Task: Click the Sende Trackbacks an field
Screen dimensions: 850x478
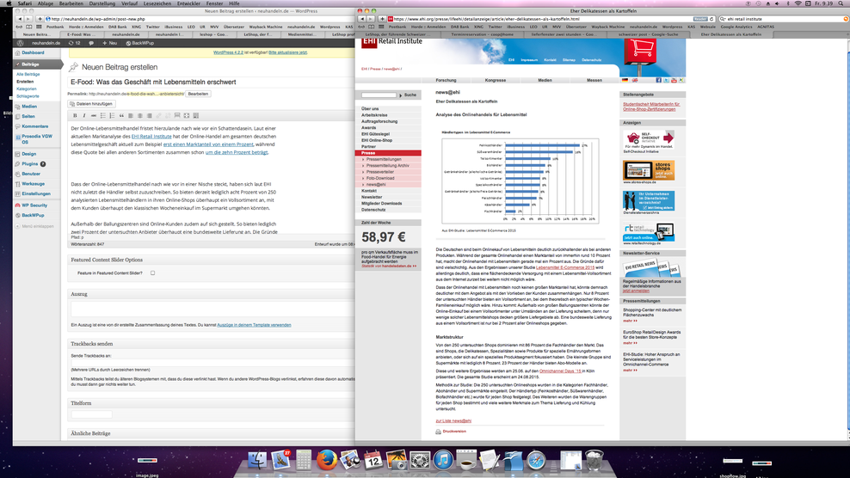Action: pos(212,362)
